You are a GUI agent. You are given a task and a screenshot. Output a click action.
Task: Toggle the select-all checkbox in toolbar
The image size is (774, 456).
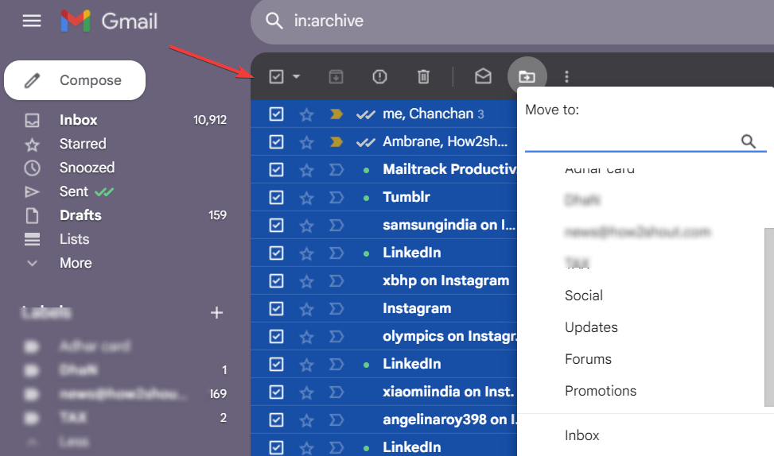click(276, 76)
